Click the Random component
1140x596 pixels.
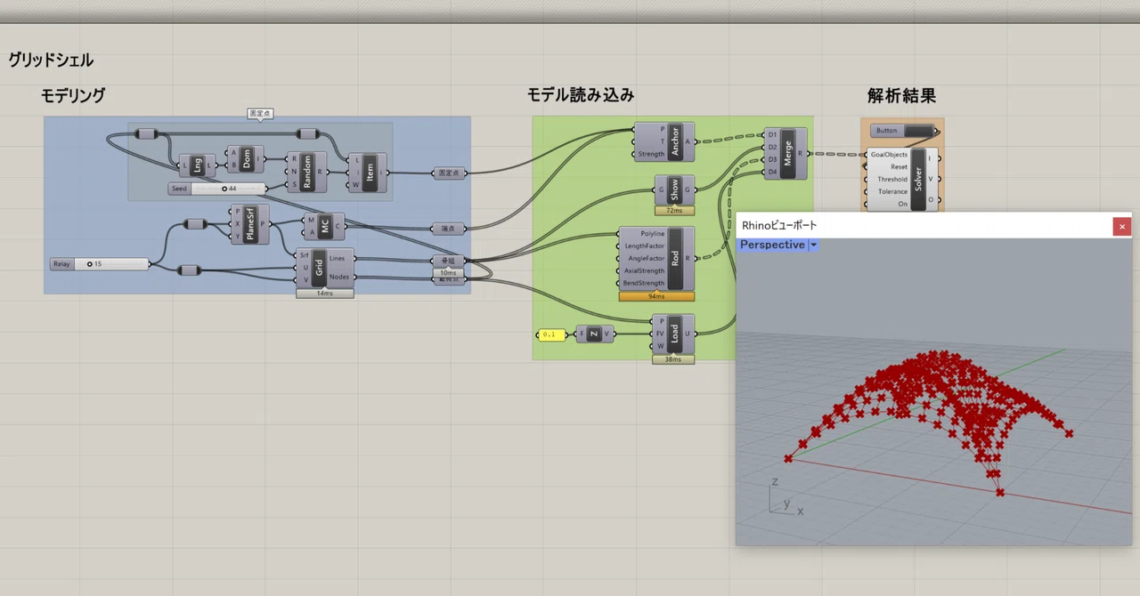307,172
